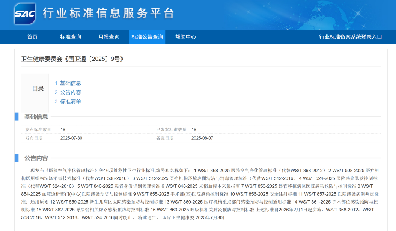Screen dimensions: 396x231
Task: Click the 行业标准信息服务平台 site title
Action: pyautogui.click(x=108, y=13)
